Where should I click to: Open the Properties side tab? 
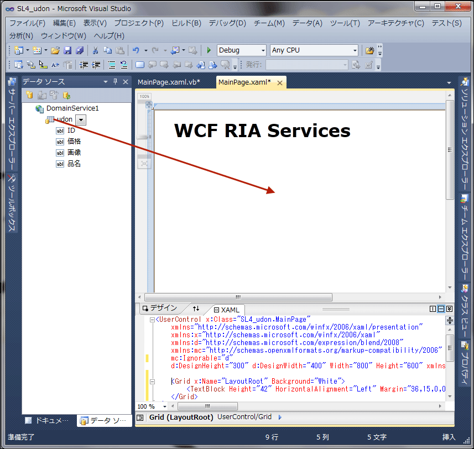(x=465, y=363)
